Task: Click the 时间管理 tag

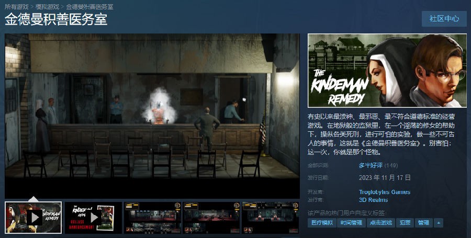Action: (351, 223)
